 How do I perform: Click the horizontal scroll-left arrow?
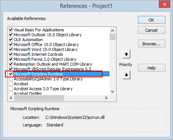(11, 98)
